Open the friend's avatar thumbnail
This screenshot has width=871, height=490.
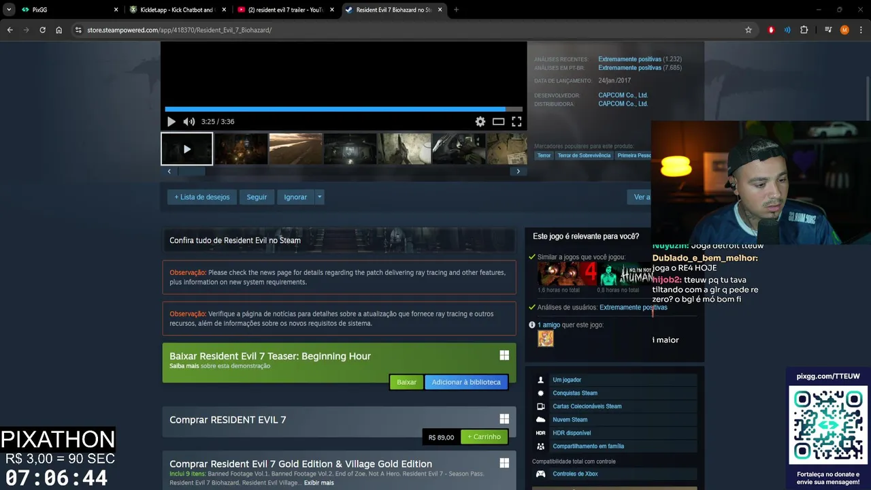pos(546,338)
